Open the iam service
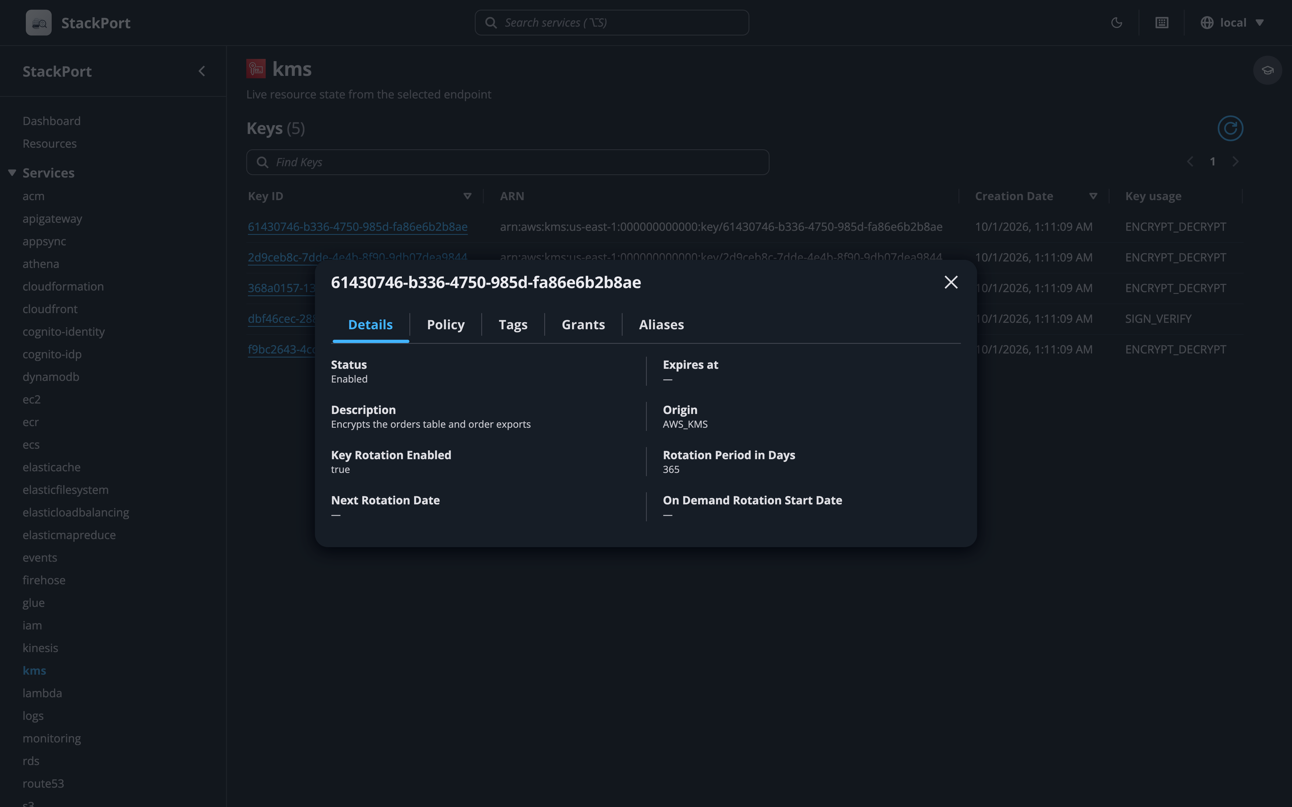 32,625
